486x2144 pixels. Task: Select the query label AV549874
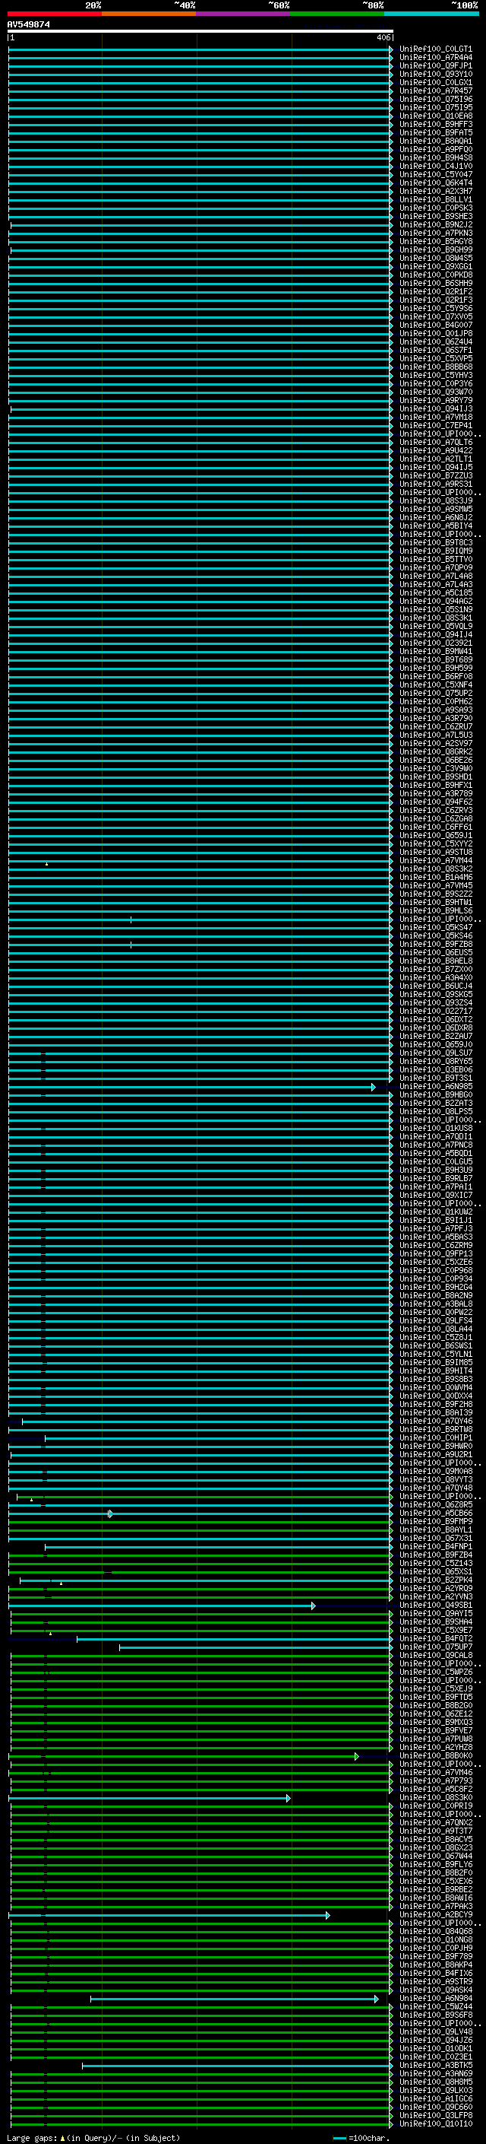(x=28, y=25)
